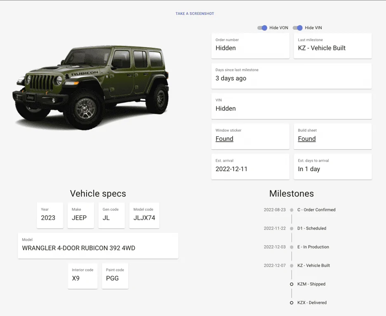Click the Paint code value PGG

pyautogui.click(x=112, y=278)
